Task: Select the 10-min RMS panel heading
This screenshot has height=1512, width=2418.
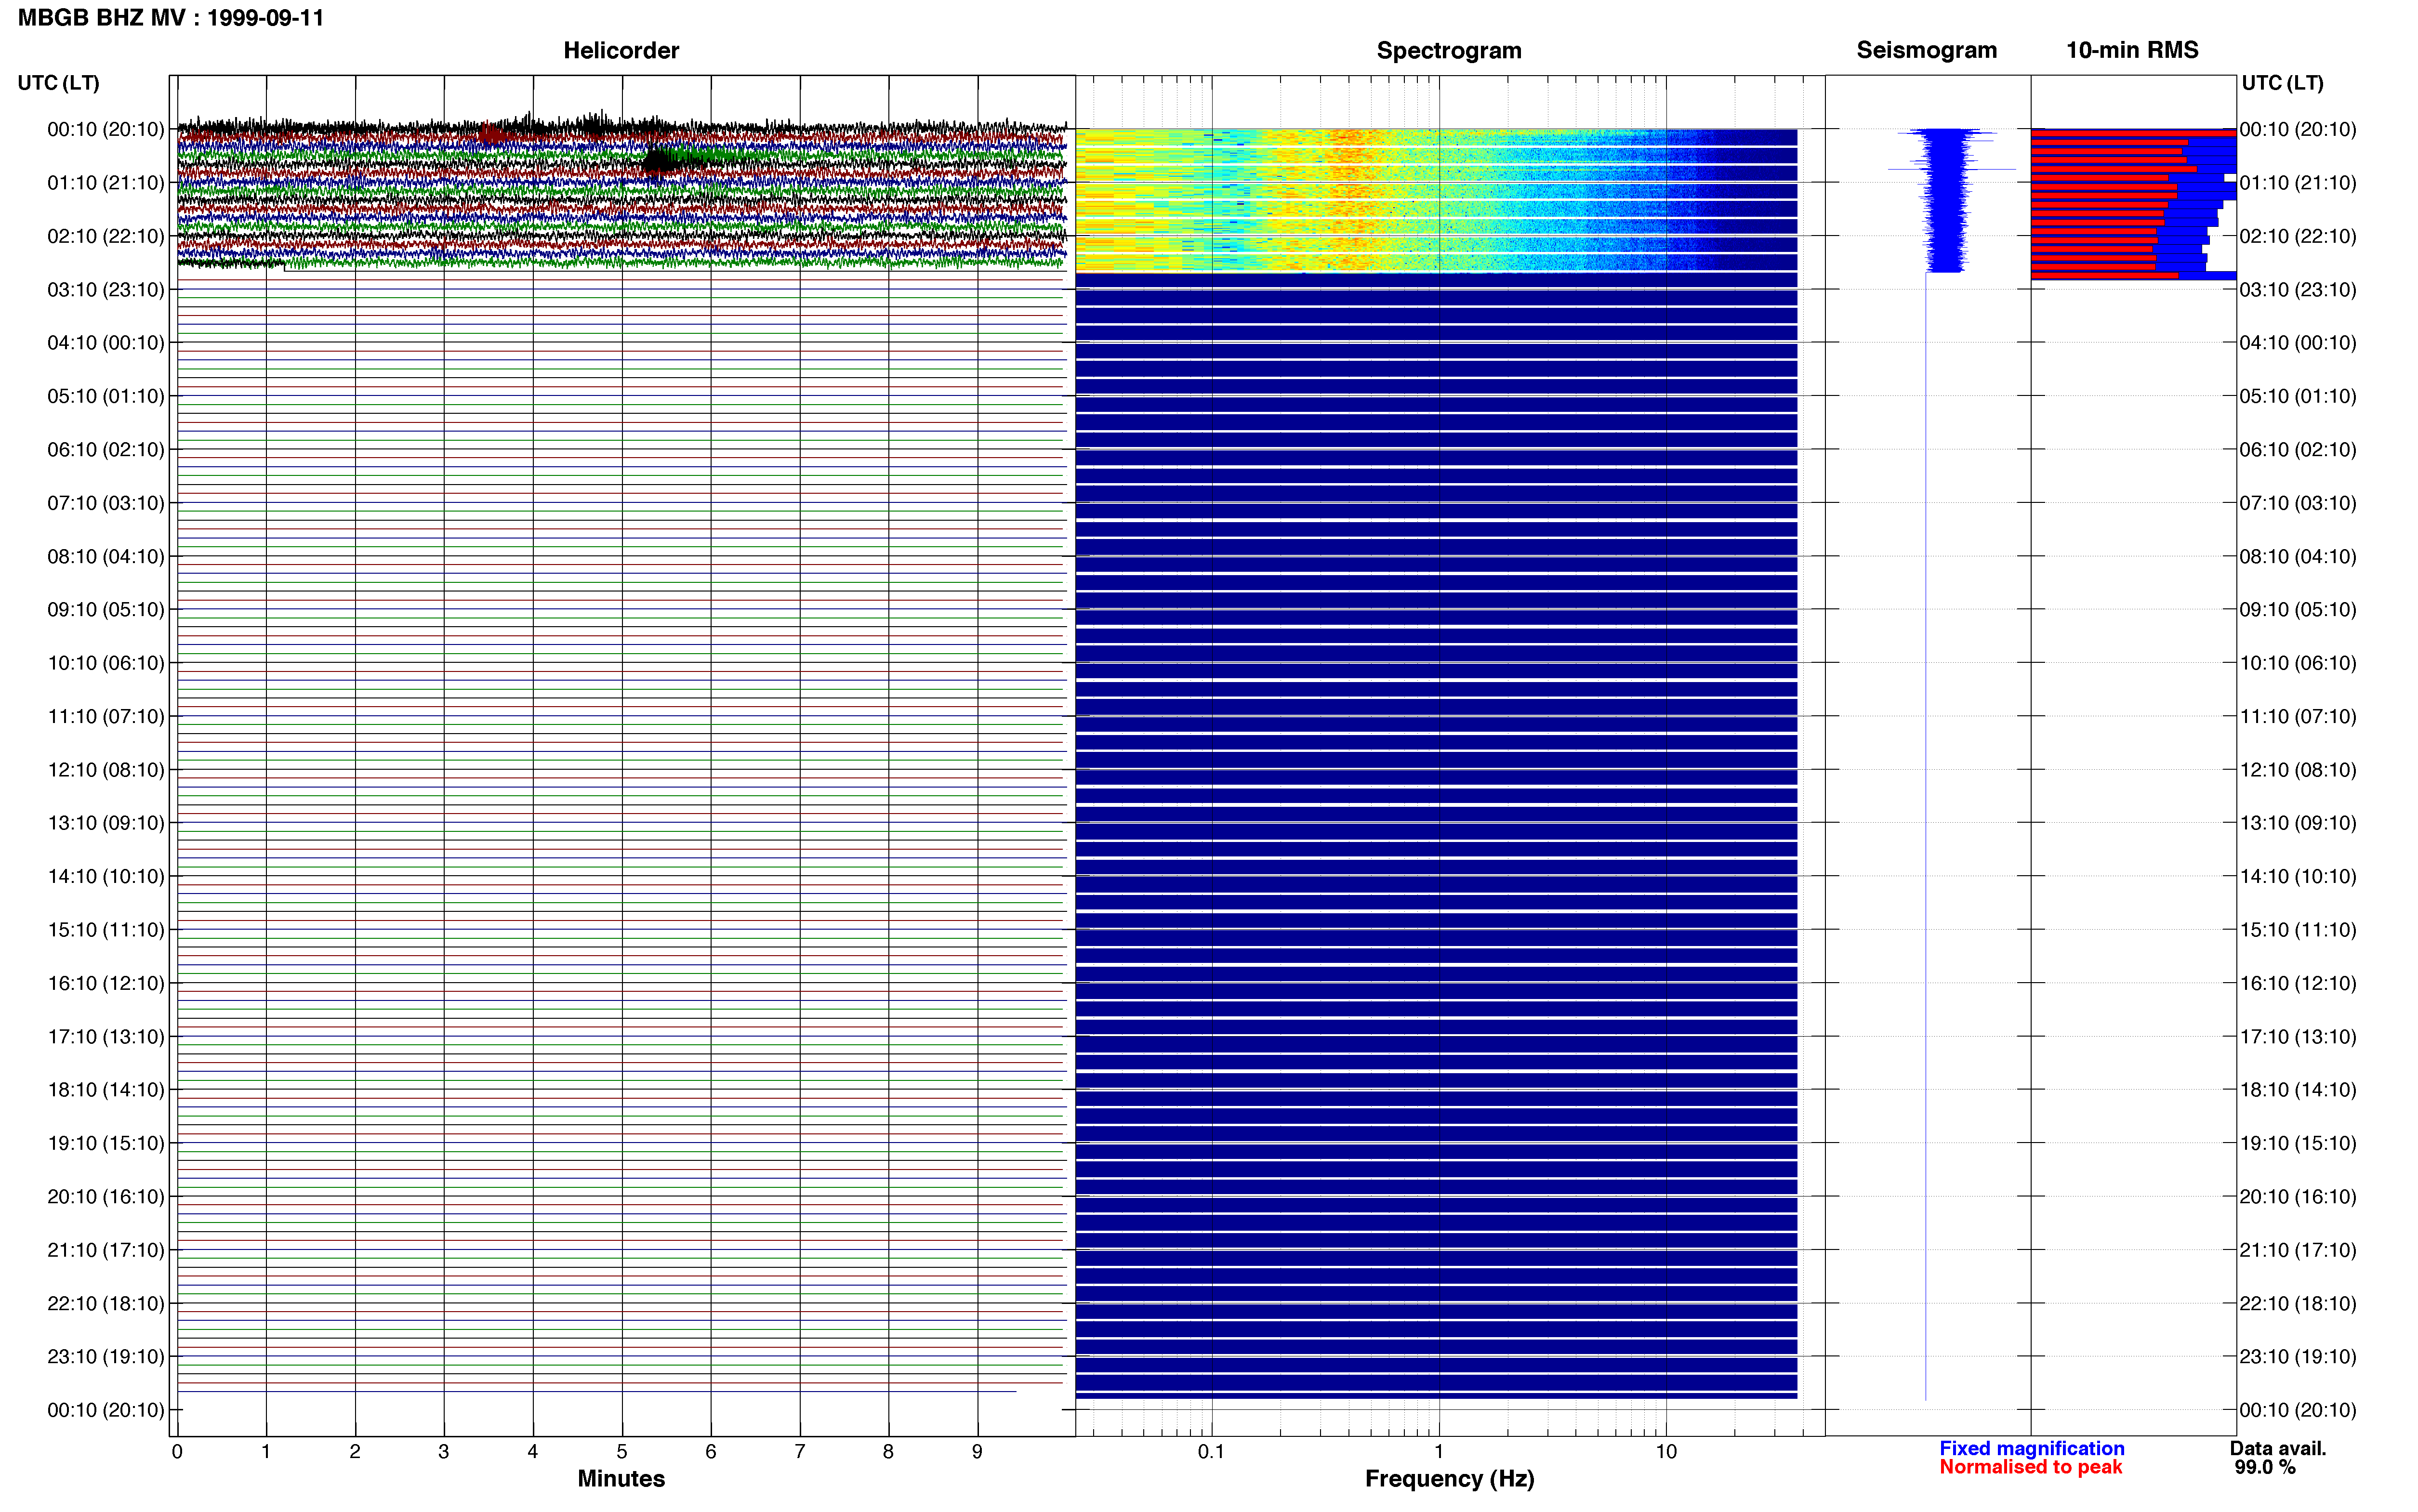Action: click(x=2132, y=50)
